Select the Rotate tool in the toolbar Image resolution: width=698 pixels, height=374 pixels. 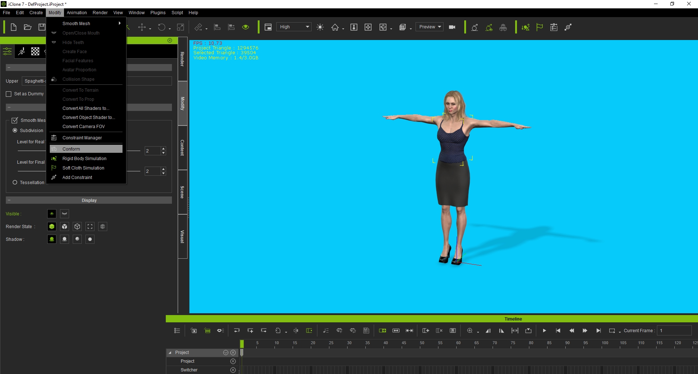coord(161,27)
